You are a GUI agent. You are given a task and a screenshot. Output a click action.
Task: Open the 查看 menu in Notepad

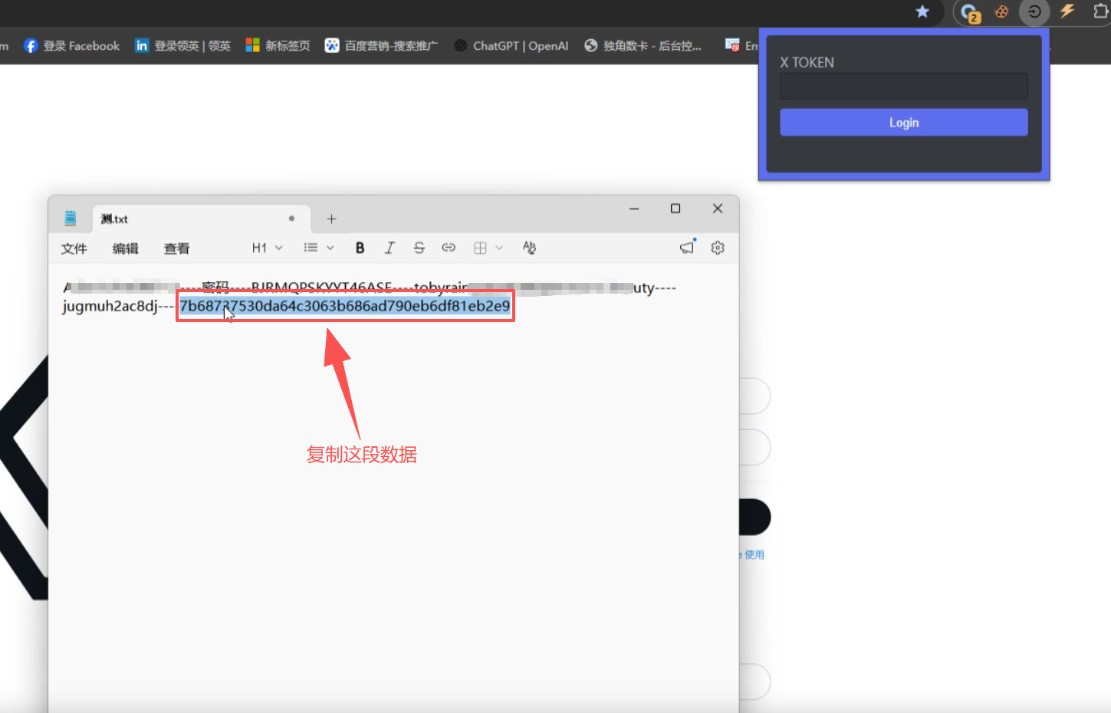[177, 248]
